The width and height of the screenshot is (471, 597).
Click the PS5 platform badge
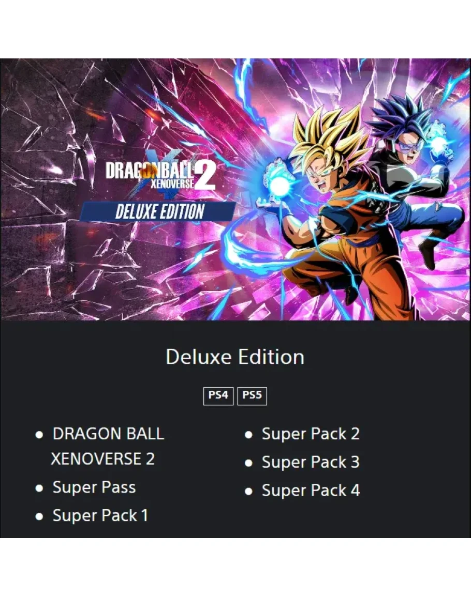(x=252, y=396)
